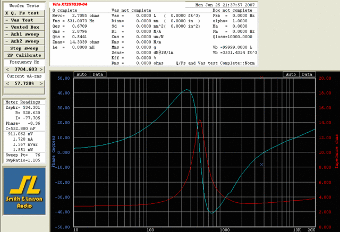Increase current with right arrow

pyautogui.click(x=41, y=83)
